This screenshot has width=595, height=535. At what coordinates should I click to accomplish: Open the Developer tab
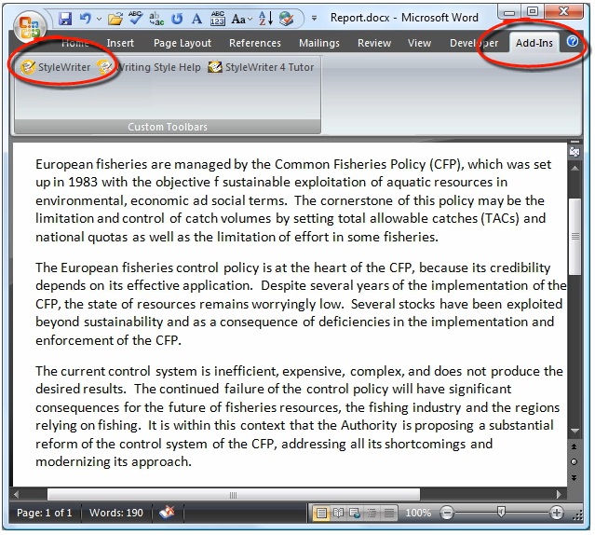point(474,43)
